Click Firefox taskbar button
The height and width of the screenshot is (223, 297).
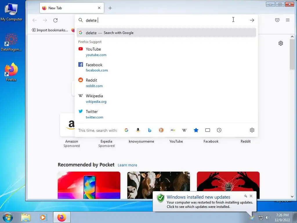62,217
